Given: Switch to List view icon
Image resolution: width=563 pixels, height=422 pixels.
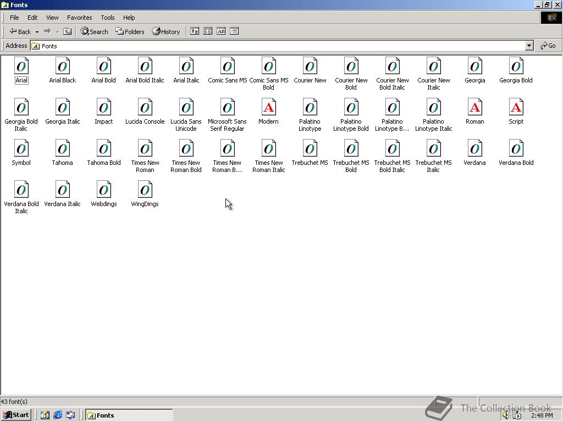Looking at the screenshot, I should [x=207, y=31].
